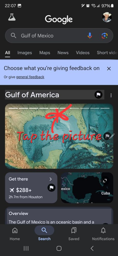Go to Saved in bottom navigation
This screenshot has width=118, height=256.
click(x=74, y=234)
